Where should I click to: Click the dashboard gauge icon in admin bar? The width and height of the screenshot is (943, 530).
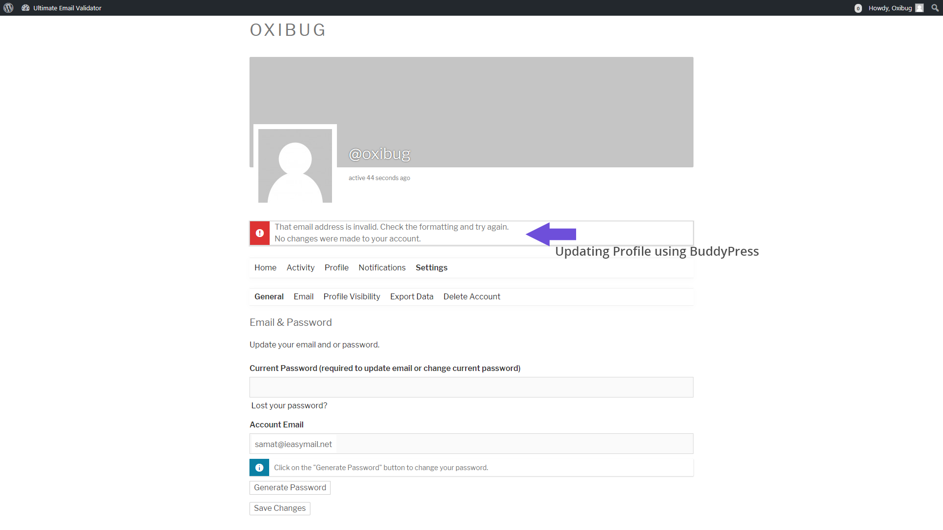tap(26, 8)
